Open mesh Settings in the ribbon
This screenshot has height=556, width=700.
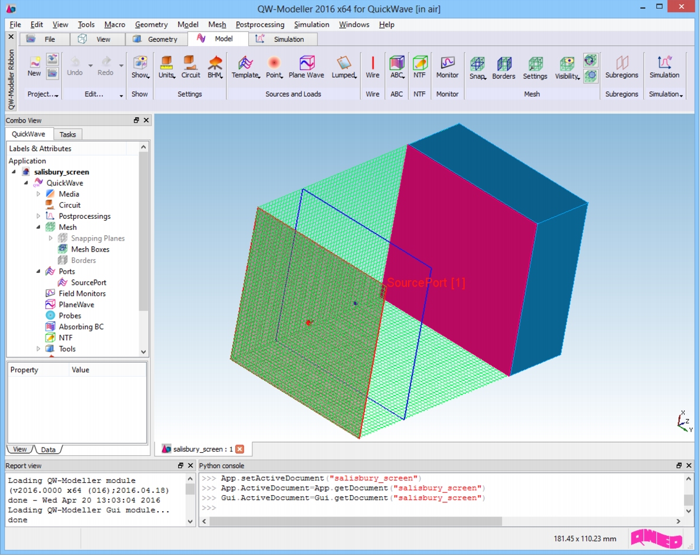[x=535, y=68]
